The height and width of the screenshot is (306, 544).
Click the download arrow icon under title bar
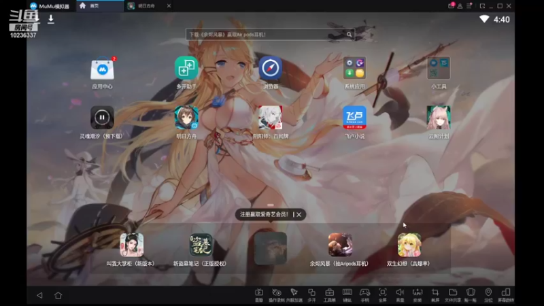tap(50, 19)
